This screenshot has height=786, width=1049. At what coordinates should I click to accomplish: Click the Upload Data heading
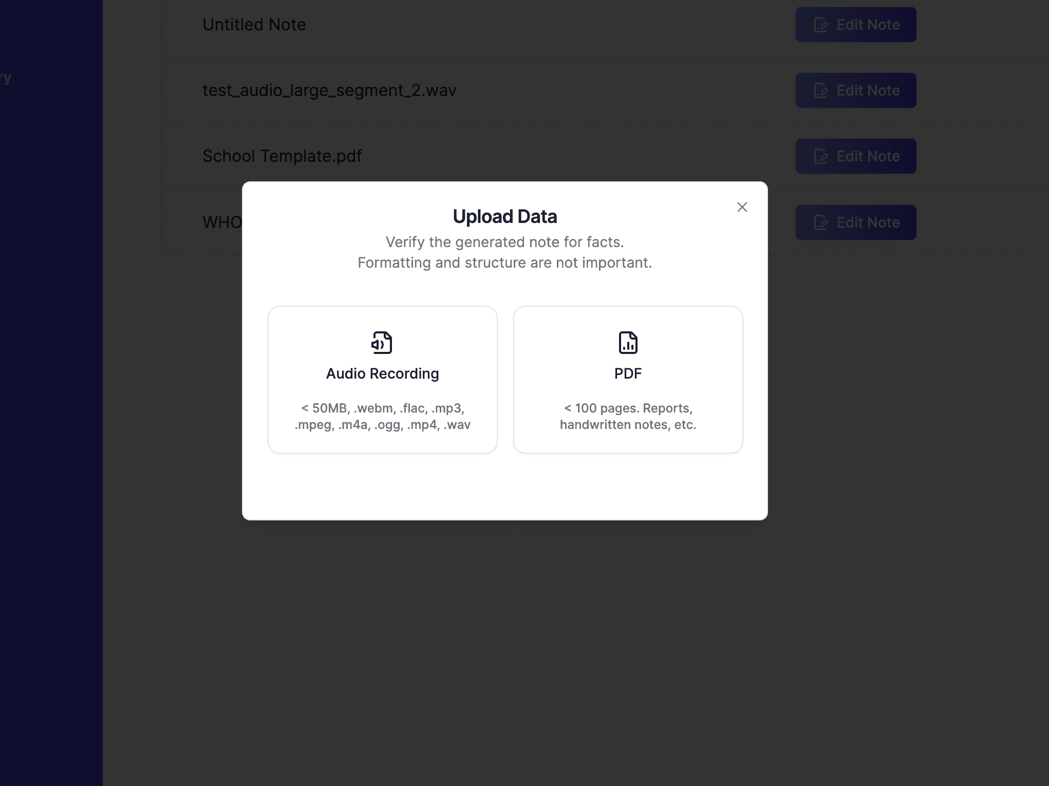click(x=504, y=217)
